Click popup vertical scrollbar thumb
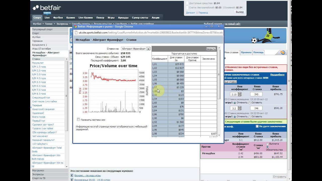This screenshot has height=181, width=322. (x=219, y=74)
